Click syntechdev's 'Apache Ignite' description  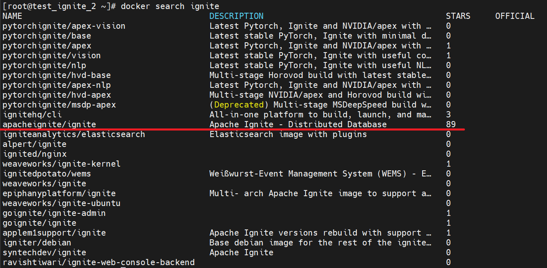pos(241,252)
